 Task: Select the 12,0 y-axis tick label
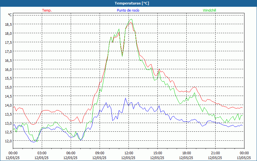click(x=8, y=141)
